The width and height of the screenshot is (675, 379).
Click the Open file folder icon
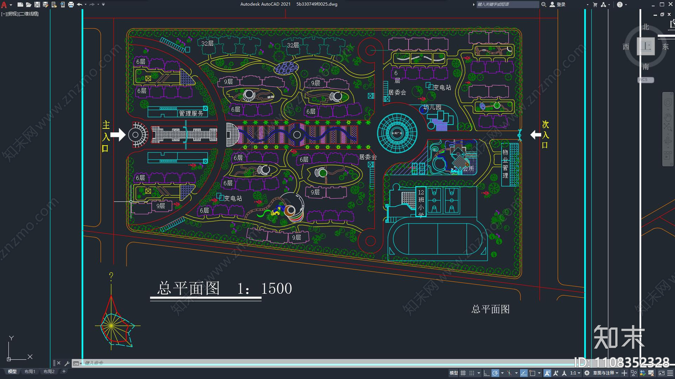[x=28, y=5]
